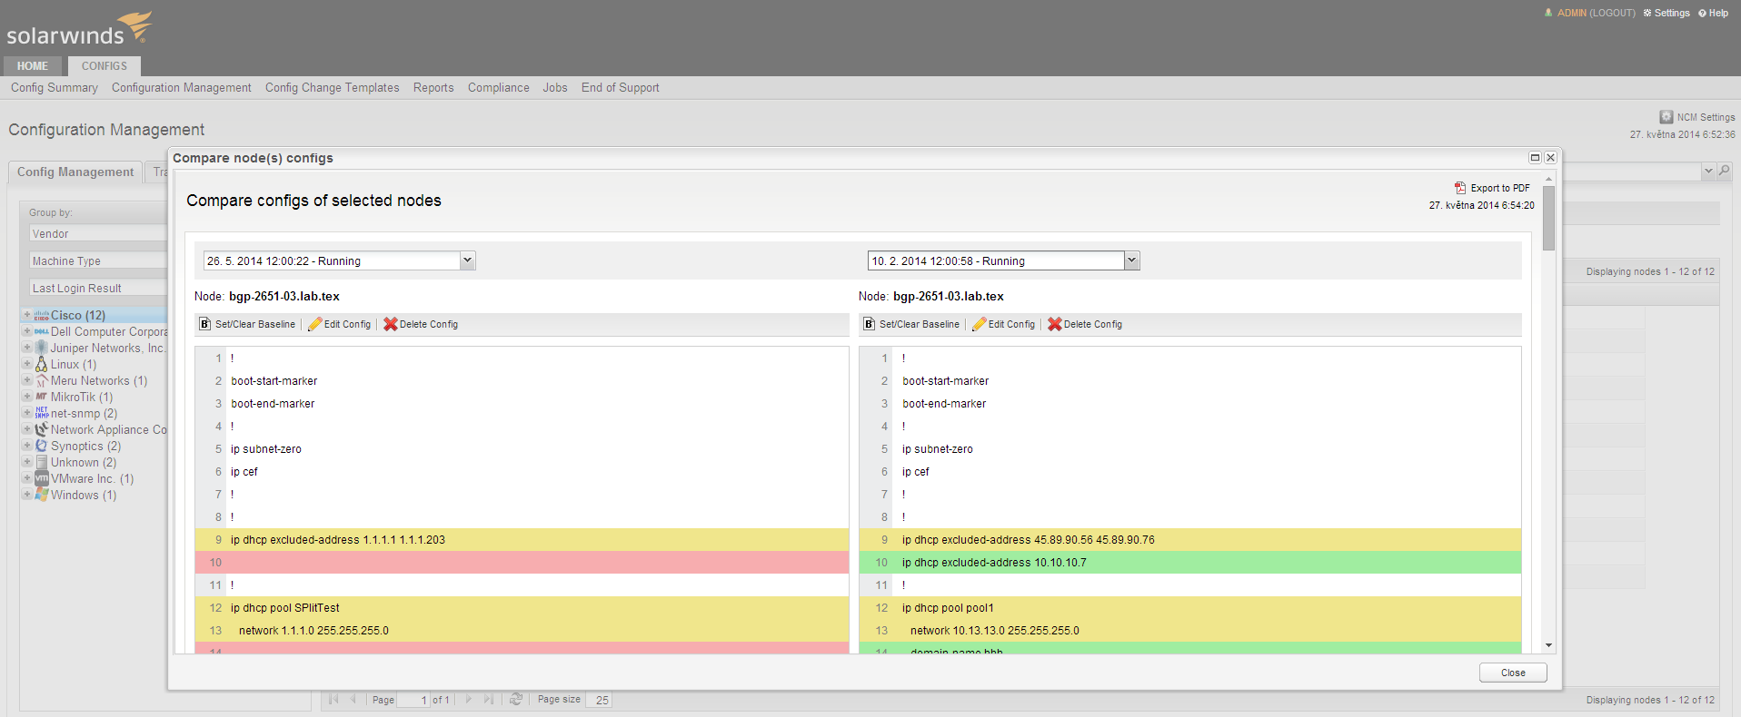
Task: Click the Unknown vendor icon
Action: 41,463
